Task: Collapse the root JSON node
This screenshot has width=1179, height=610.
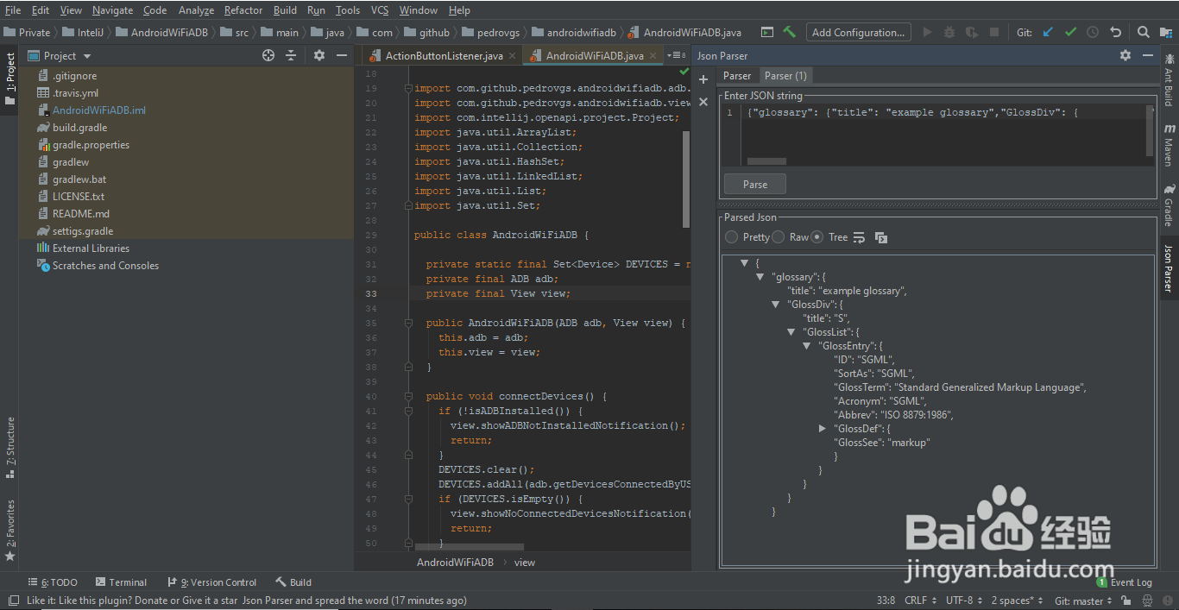Action: 745,263
